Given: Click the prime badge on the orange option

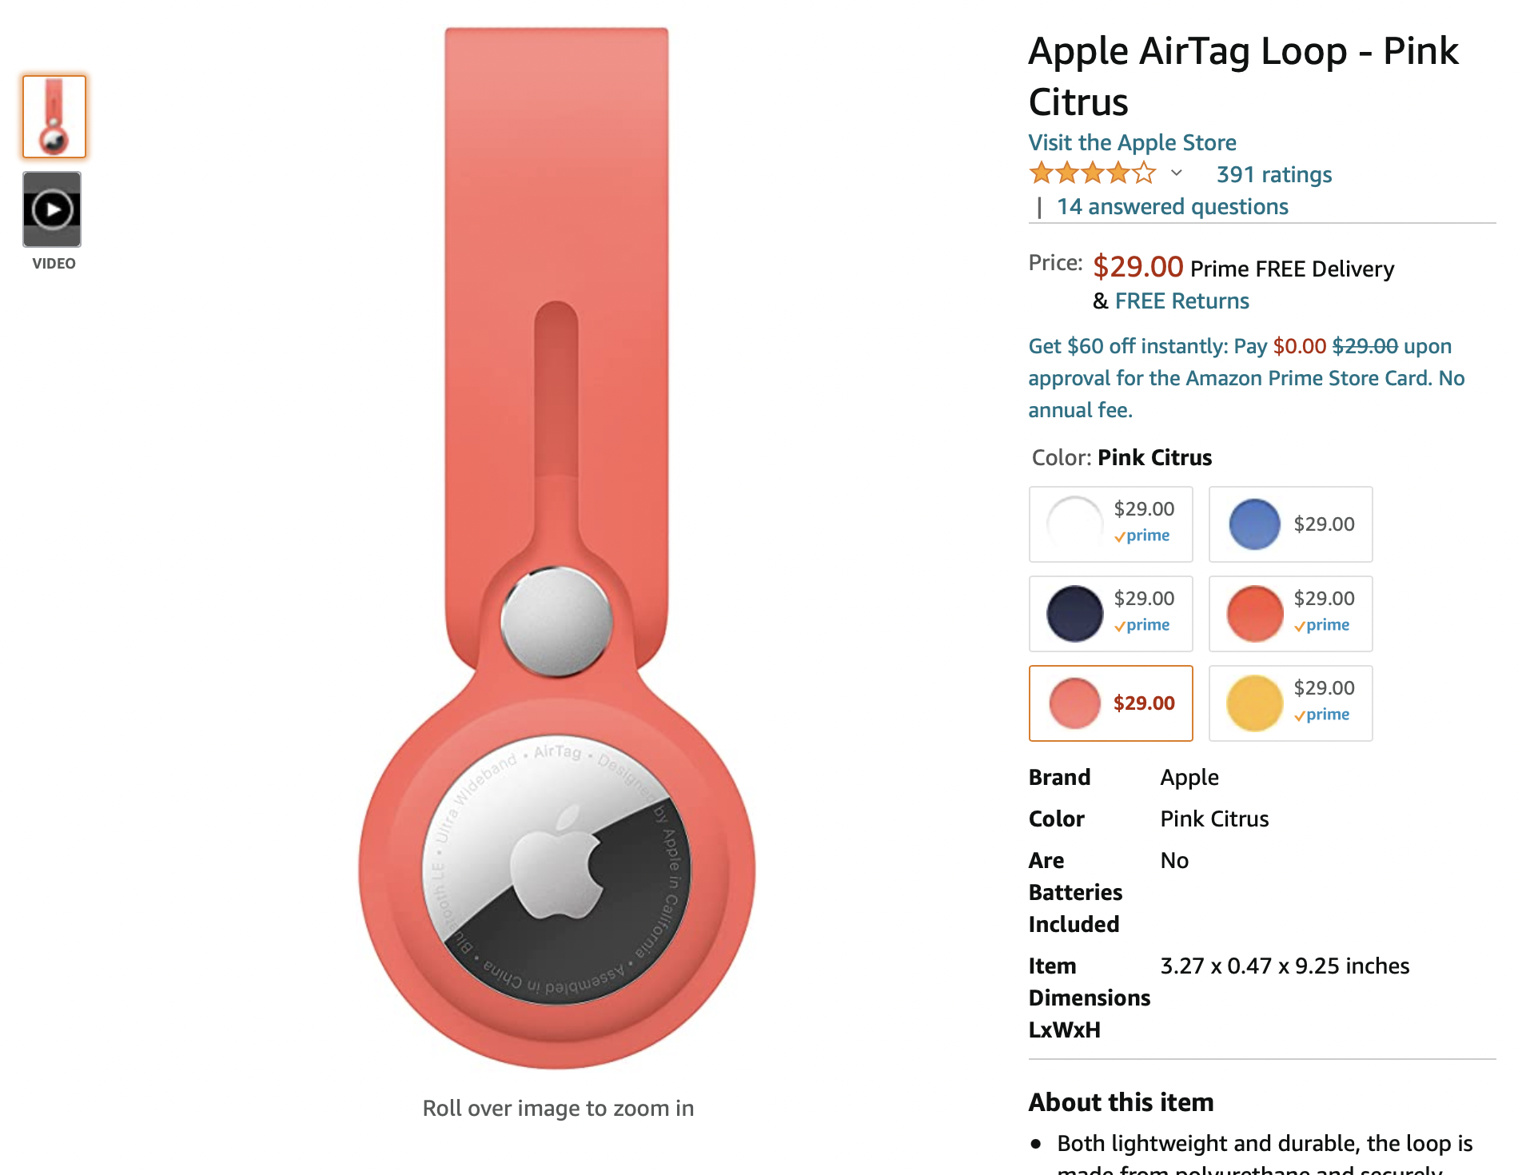Looking at the screenshot, I should (x=1322, y=625).
